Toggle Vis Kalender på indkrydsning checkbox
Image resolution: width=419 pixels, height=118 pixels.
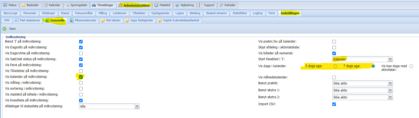click(x=81, y=77)
